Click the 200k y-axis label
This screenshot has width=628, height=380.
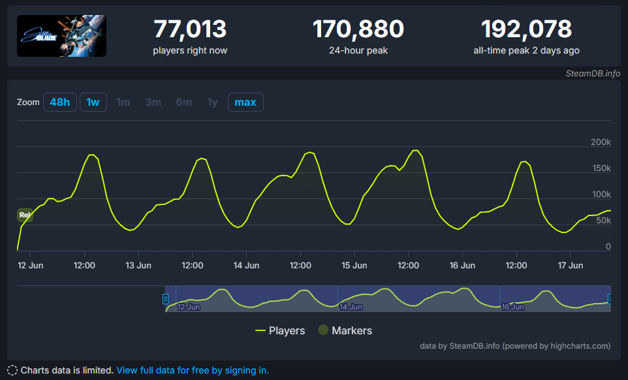[x=601, y=142]
